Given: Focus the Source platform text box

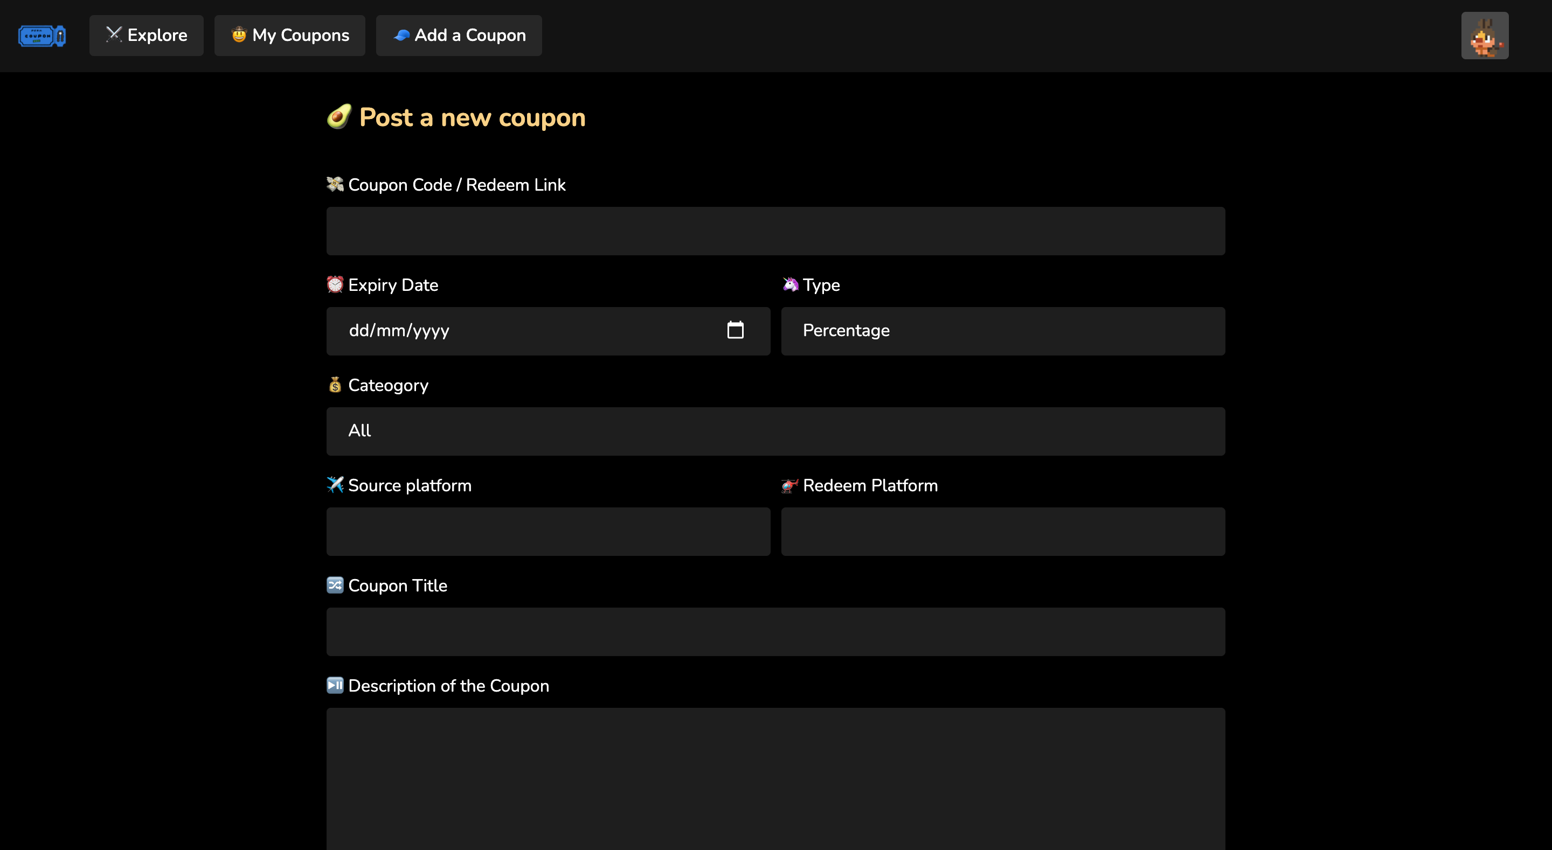Looking at the screenshot, I should coord(548,531).
